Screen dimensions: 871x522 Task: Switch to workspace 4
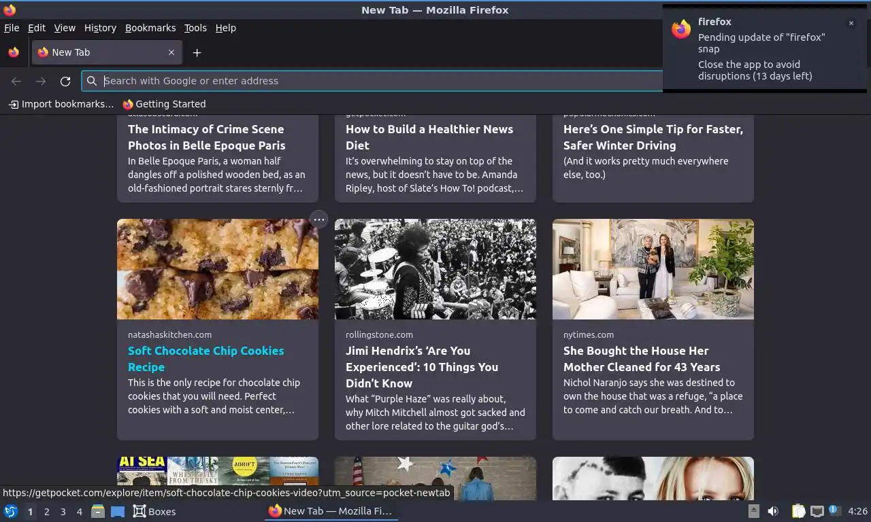pos(79,512)
